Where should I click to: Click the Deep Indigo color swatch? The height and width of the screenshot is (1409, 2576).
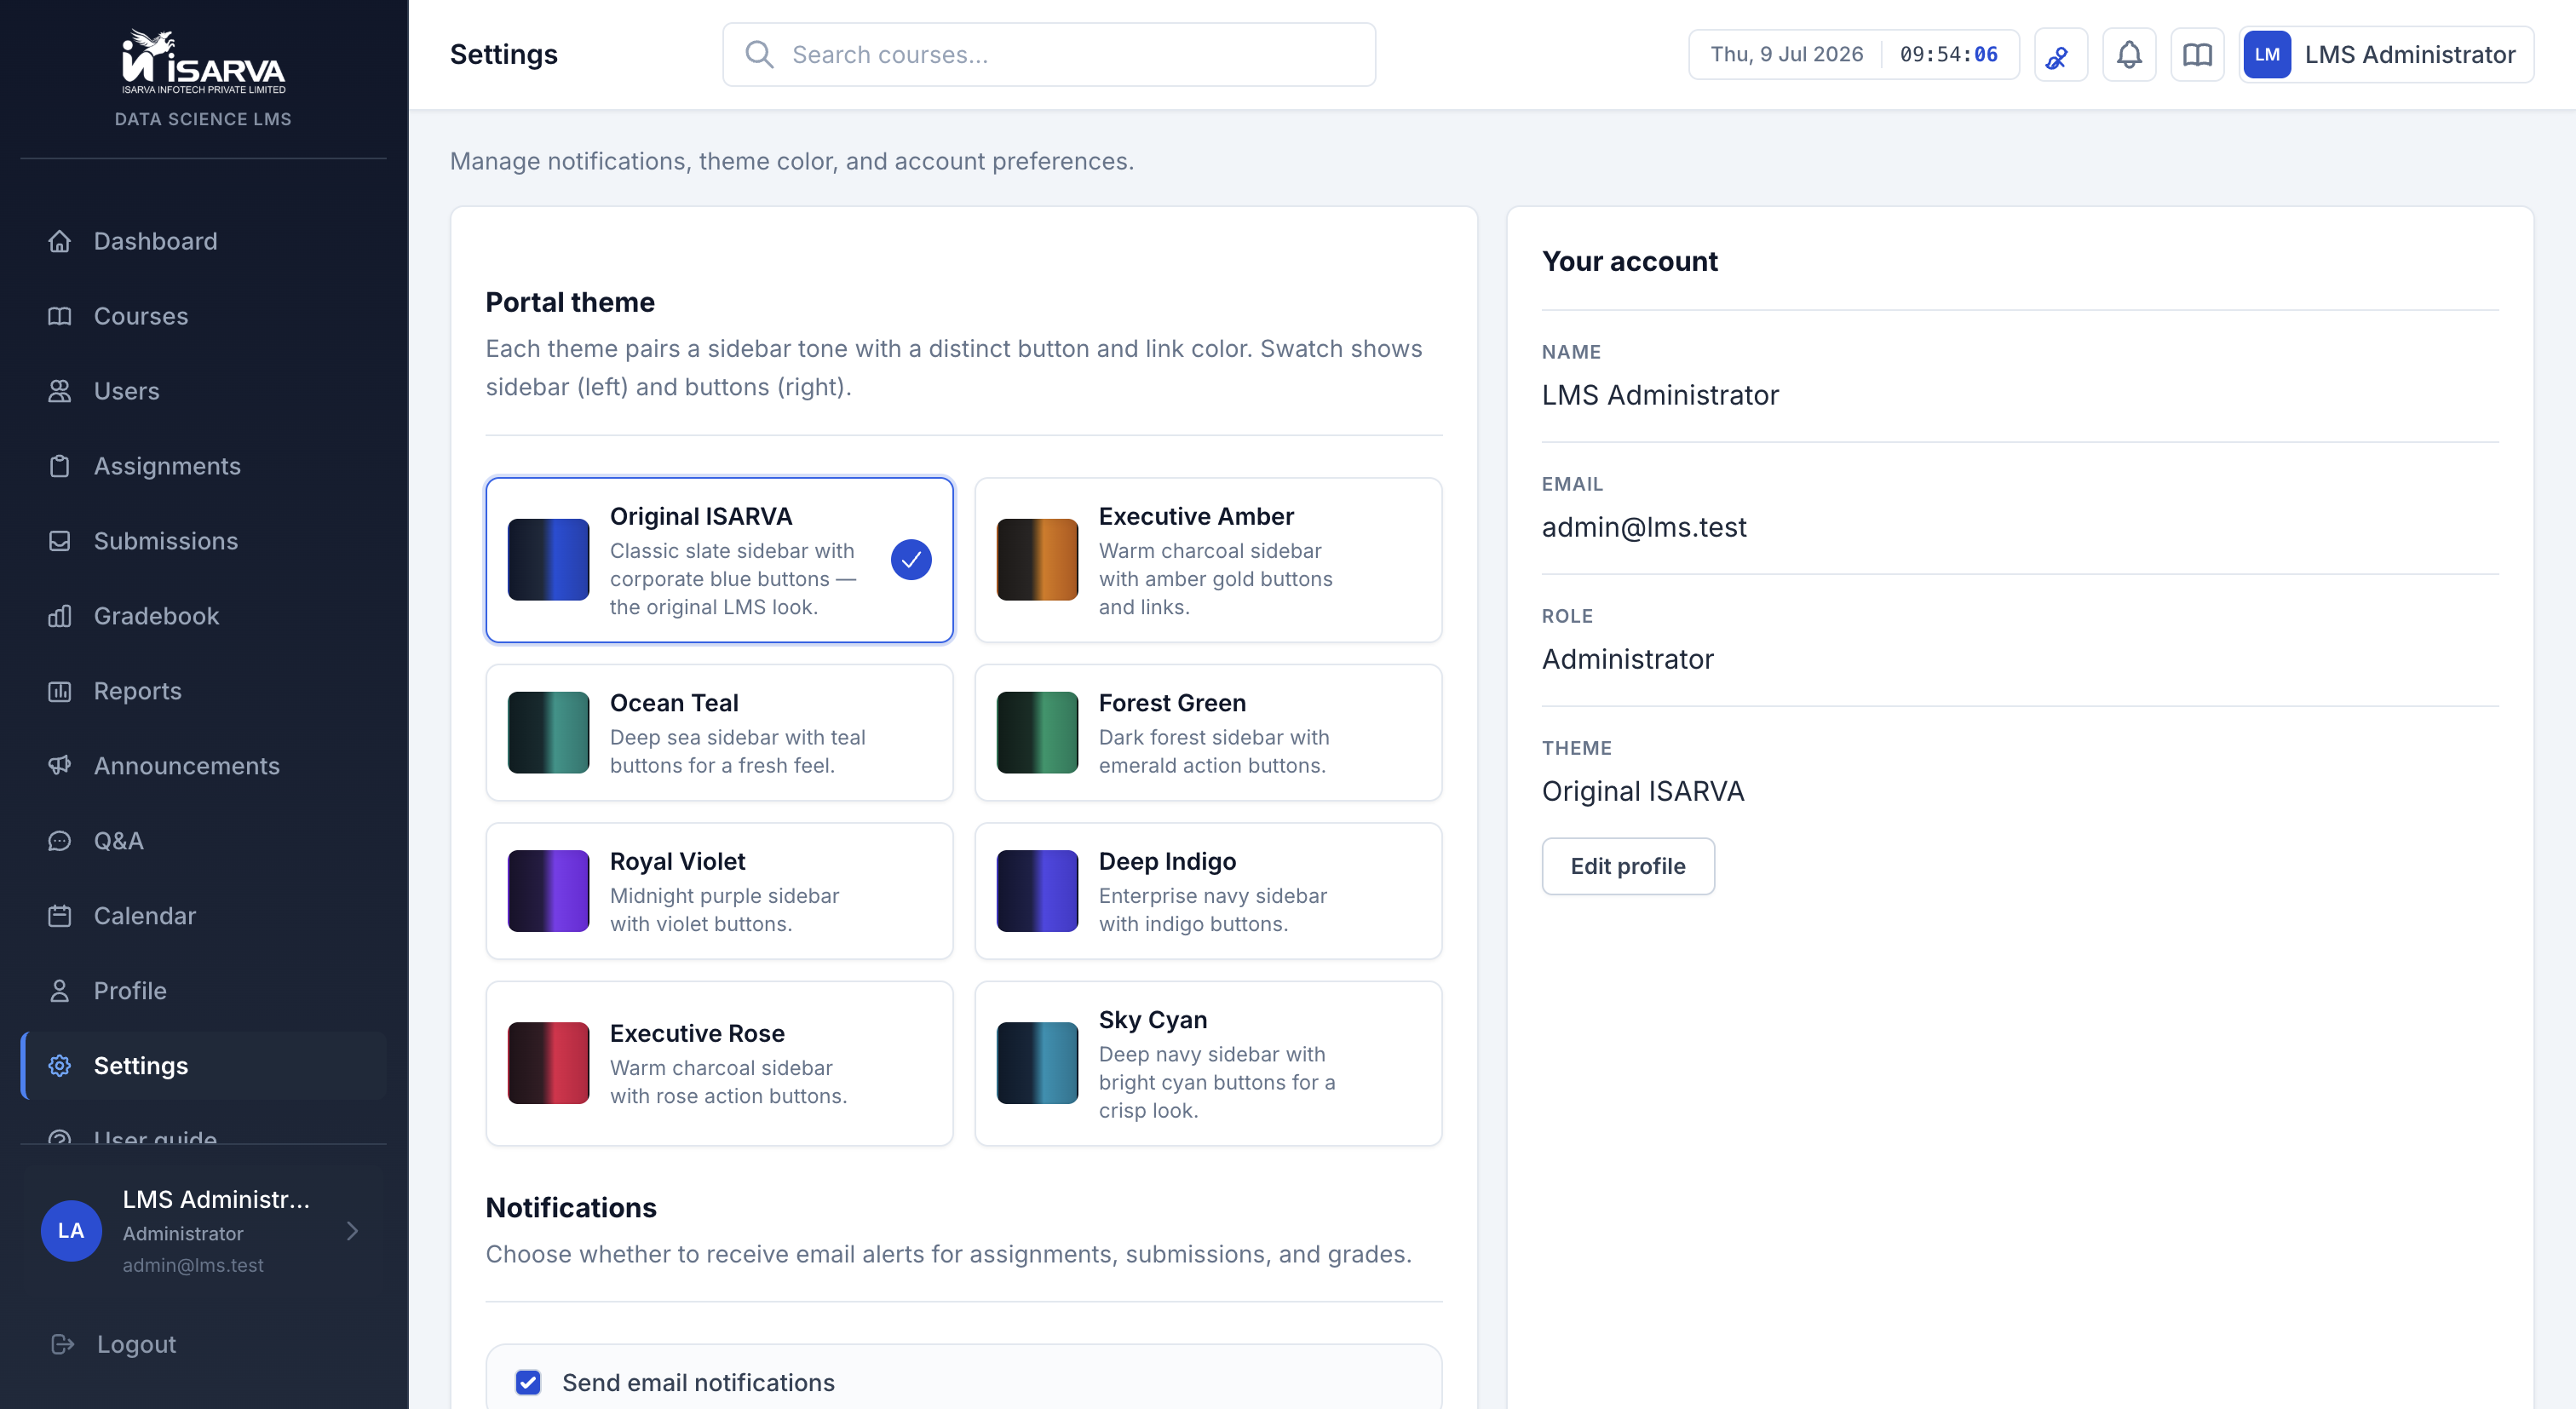pyautogui.click(x=1037, y=891)
